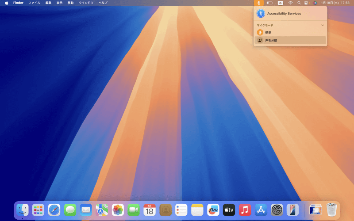
Task: Open the ヘルプ menu
Action: (103, 3)
